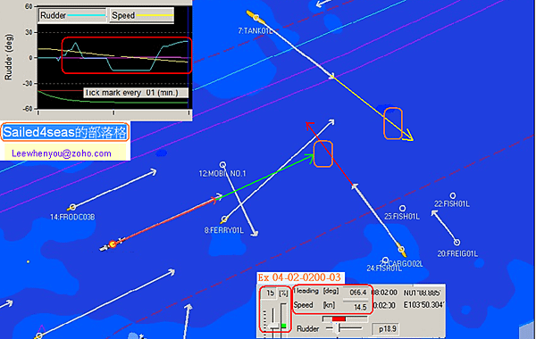Click own ship red-yellow marker

113,244
